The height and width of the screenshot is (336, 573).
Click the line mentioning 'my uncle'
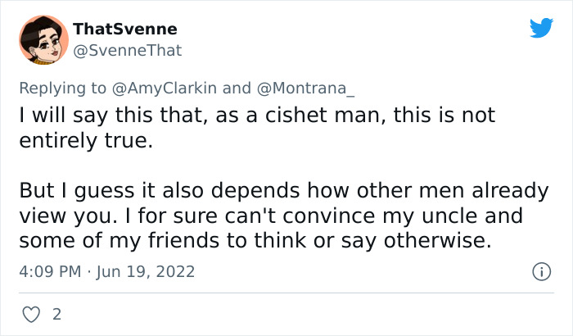(x=270, y=217)
